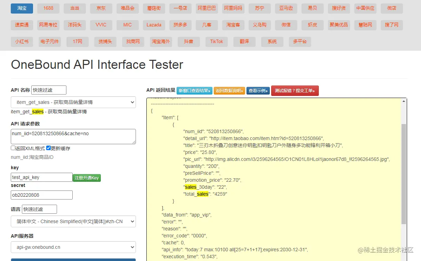Open the 系统 tab
Viewport: 421px width, 261px height.
point(272,42)
